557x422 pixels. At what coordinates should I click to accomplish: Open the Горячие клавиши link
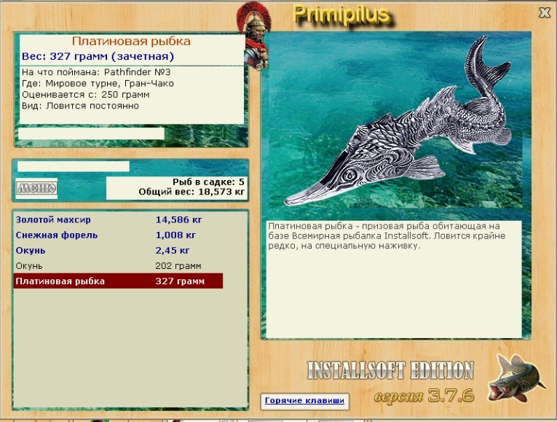[304, 401]
